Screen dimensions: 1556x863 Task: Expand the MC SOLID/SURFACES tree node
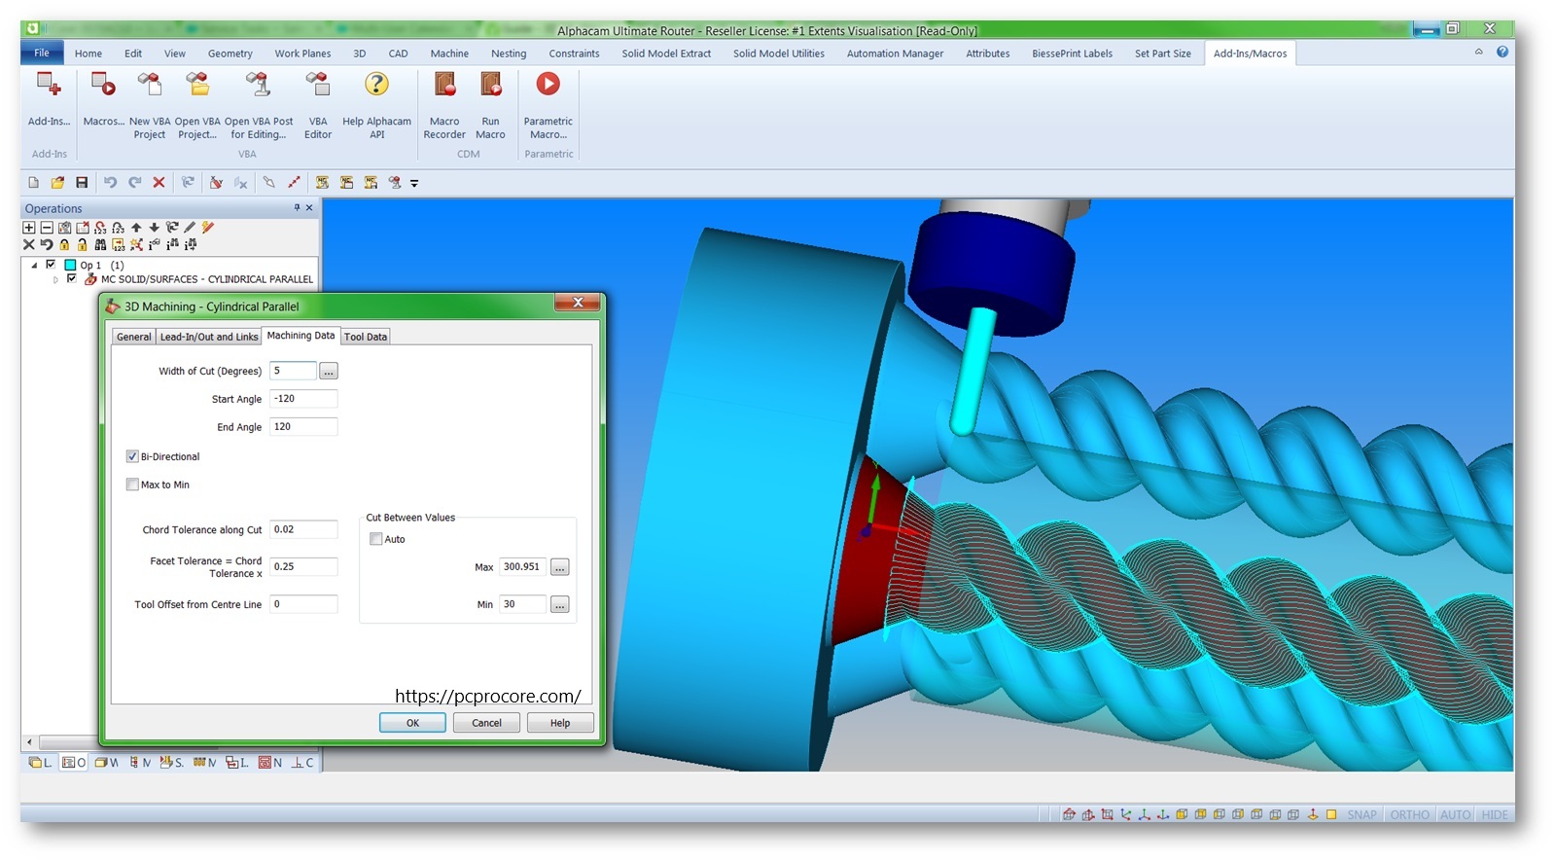pos(55,279)
